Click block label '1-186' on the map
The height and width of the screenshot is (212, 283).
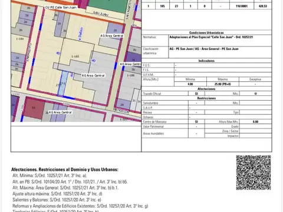pyautogui.click(x=131, y=75)
